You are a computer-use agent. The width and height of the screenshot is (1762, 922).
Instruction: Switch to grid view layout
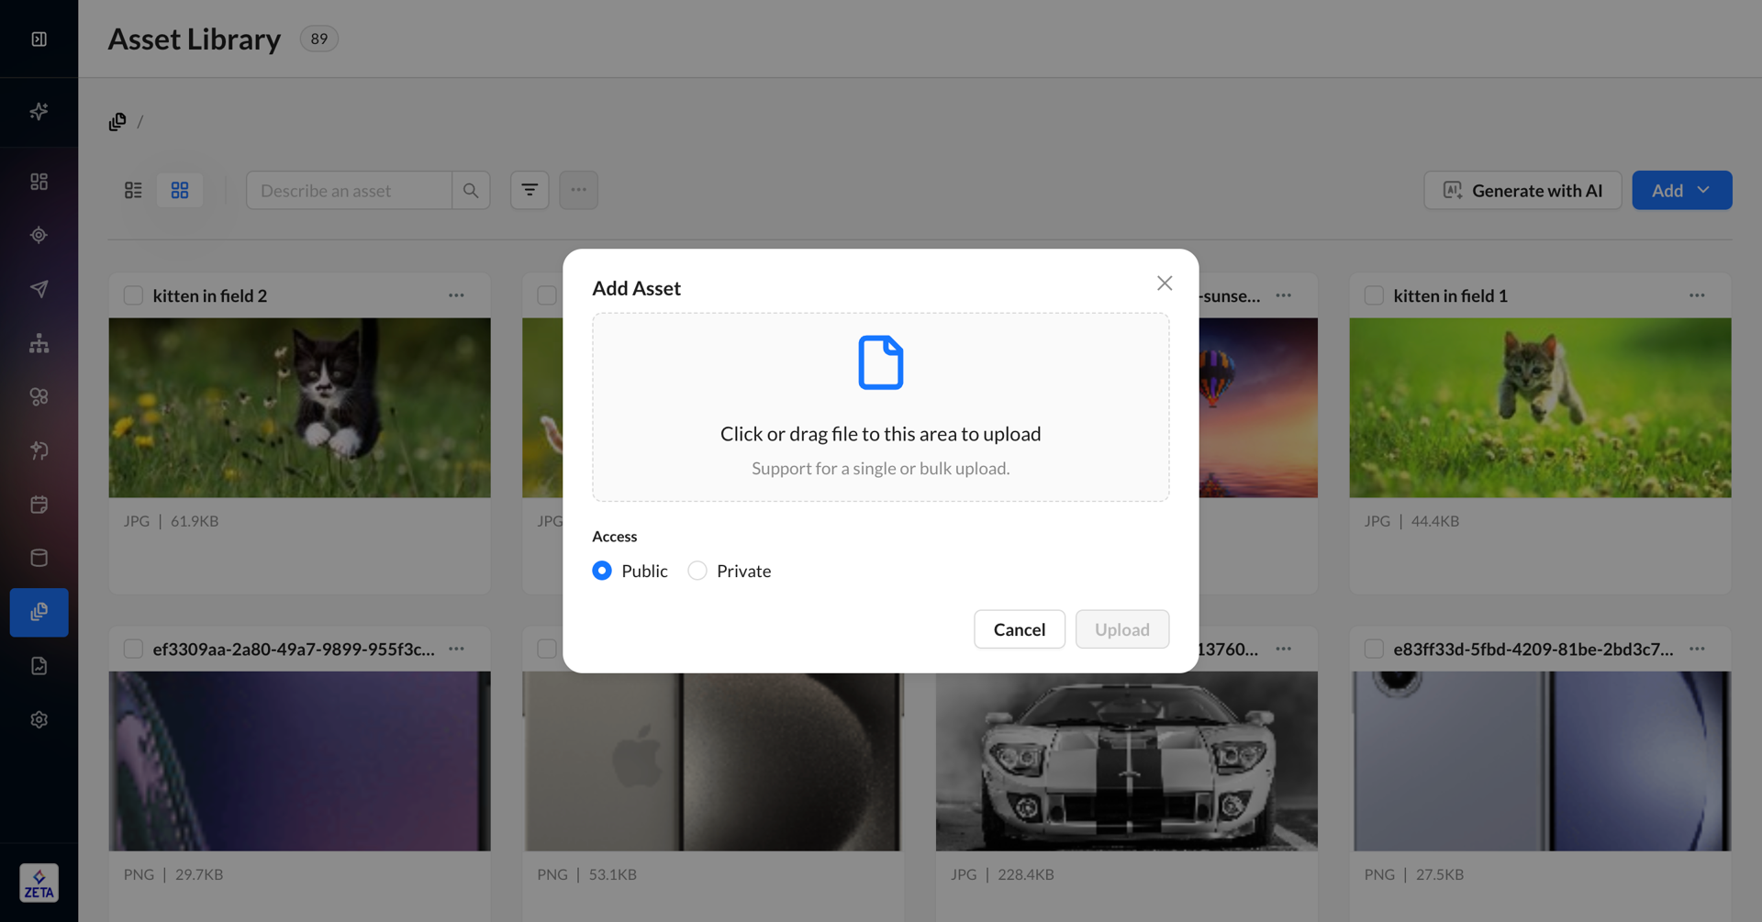[x=180, y=190]
